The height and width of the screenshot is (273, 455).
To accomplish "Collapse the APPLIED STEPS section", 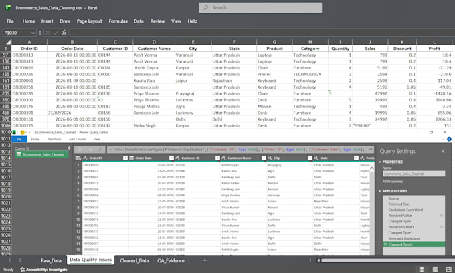I will pyautogui.click(x=380, y=191).
